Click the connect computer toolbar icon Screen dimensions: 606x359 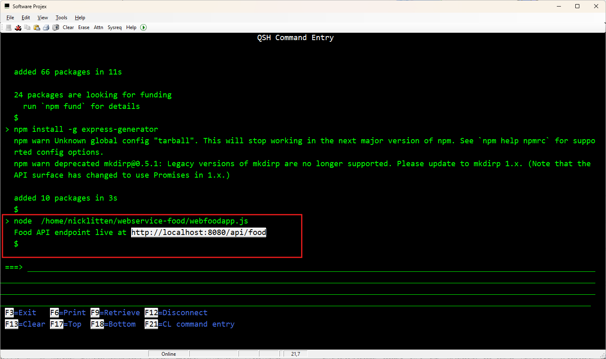click(x=9, y=27)
